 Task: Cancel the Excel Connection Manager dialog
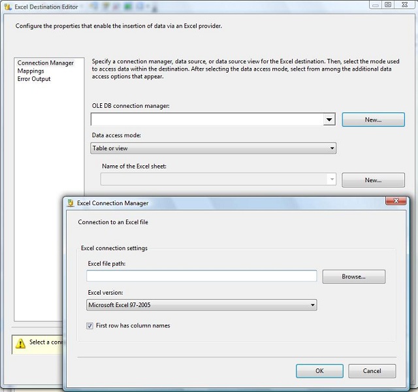(x=372, y=371)
